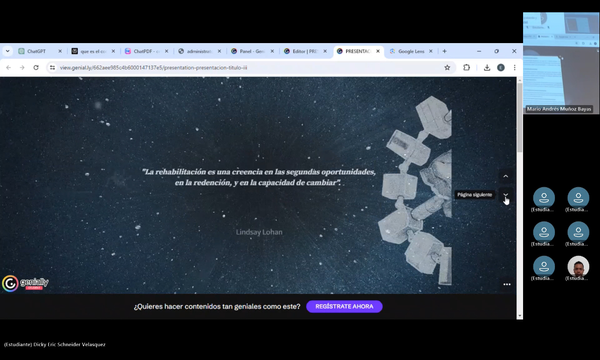The width and height of the screenshot is (600, 360).
Task: Open Chrome's three-dot menu
Action: click(514, 68)
